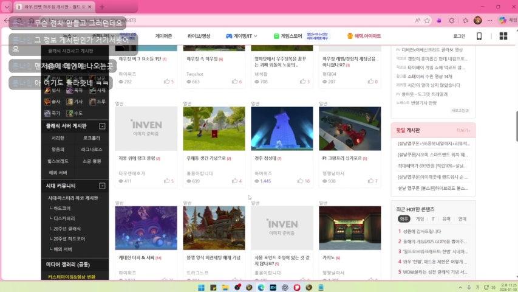
Task: Click the 드루 class icon in sidebar
Action: coord(93,102)
